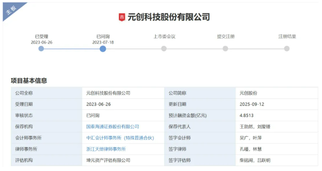Click the 审核状态 value 已问询
Viewport: 322px width, 171px height.
[93, 115]
